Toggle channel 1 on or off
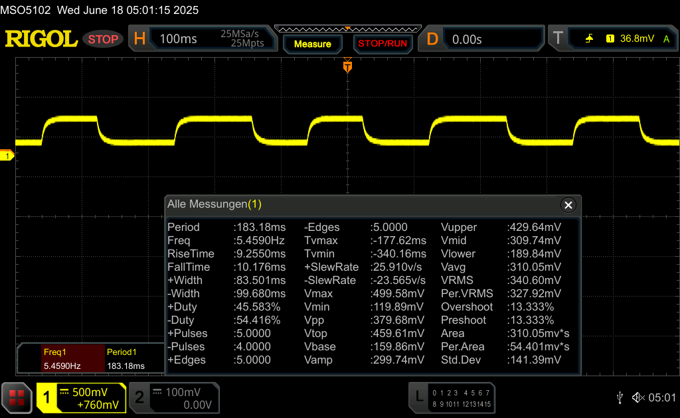This screenshot has width=680, height=418. pos(46,397)
